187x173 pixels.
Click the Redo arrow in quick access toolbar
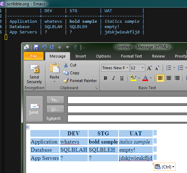[x=52, y=47]
